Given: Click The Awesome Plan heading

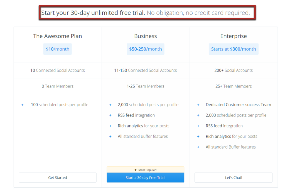Looking at the screenshot, I should (x=57, y=36).
